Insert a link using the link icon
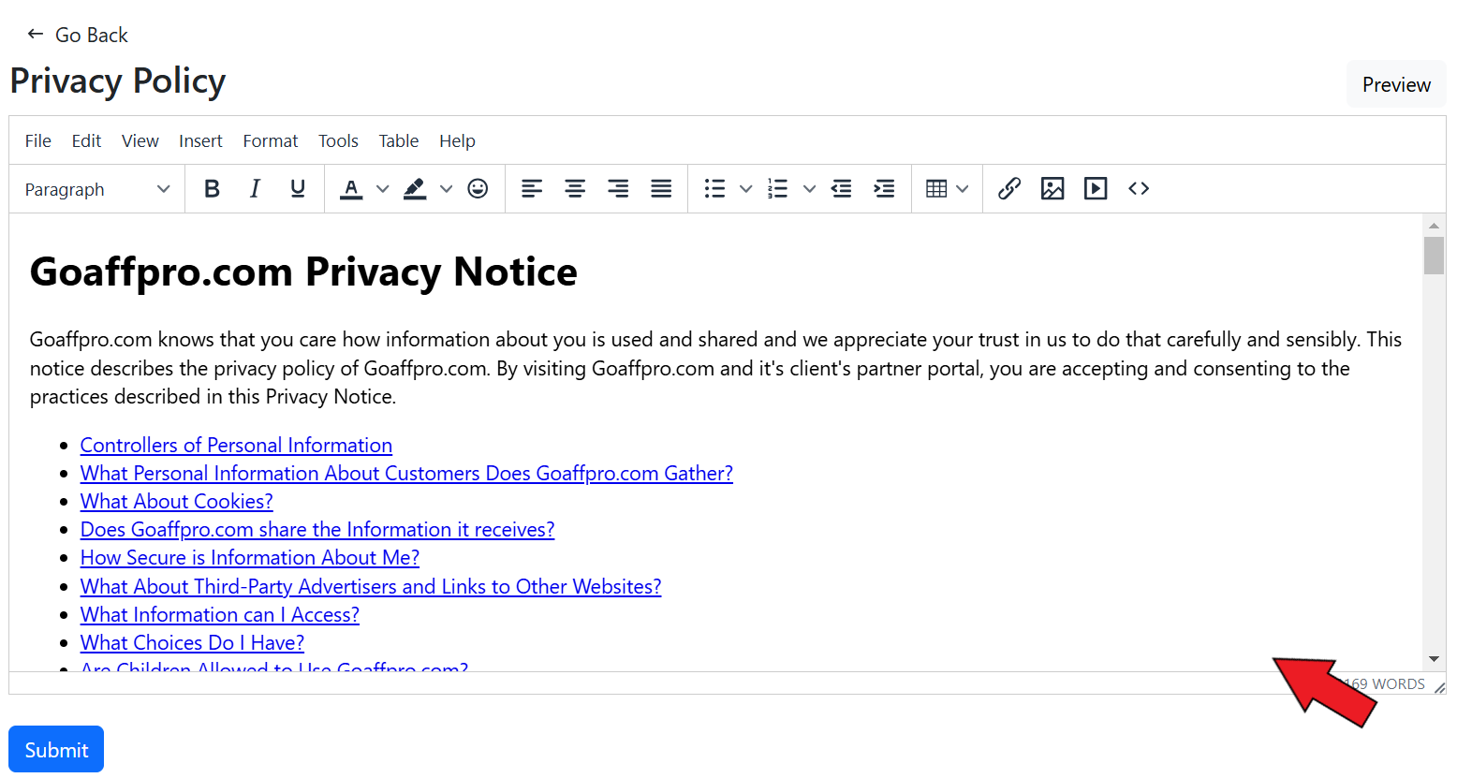Viewport: 1457px width, 778px height. click(1008, 189)
